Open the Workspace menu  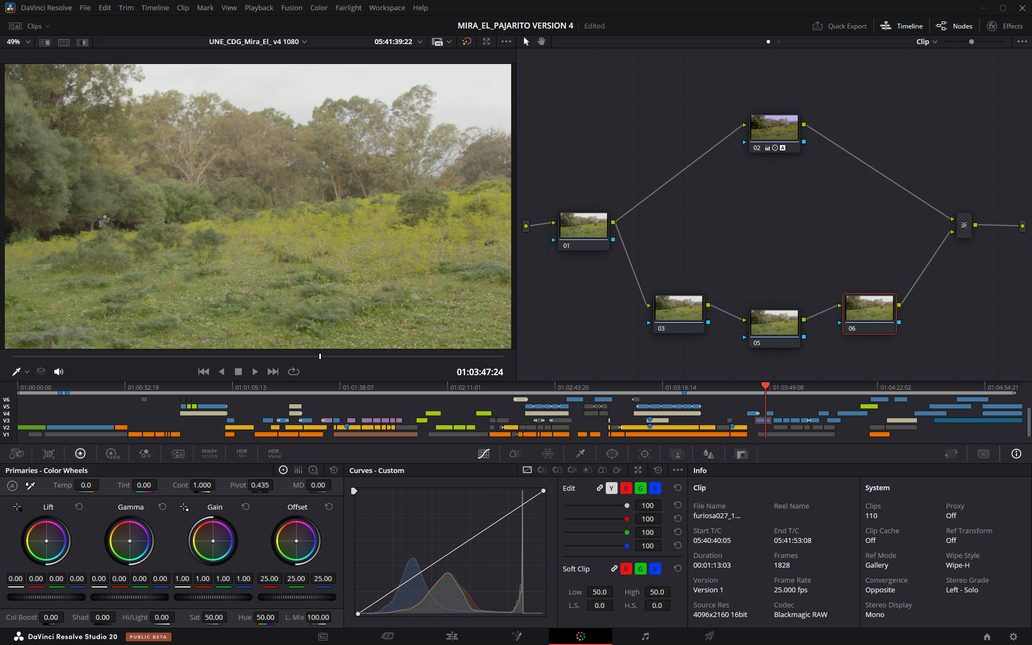386,8
